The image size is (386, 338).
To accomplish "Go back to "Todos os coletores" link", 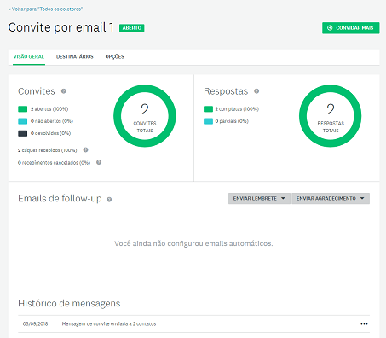I will coord(45,9).
